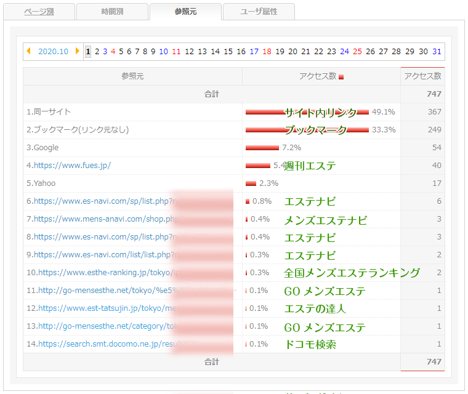Go to next month arrow

(x=78, y=50)
